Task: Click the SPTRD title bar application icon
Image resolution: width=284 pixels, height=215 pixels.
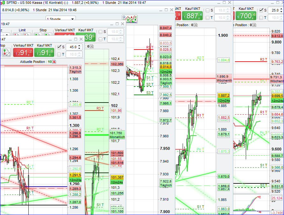Action: coord(3,3)
